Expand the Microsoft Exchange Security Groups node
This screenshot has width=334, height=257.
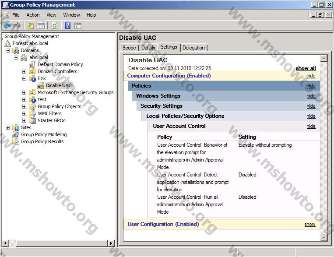coord(24,92)
